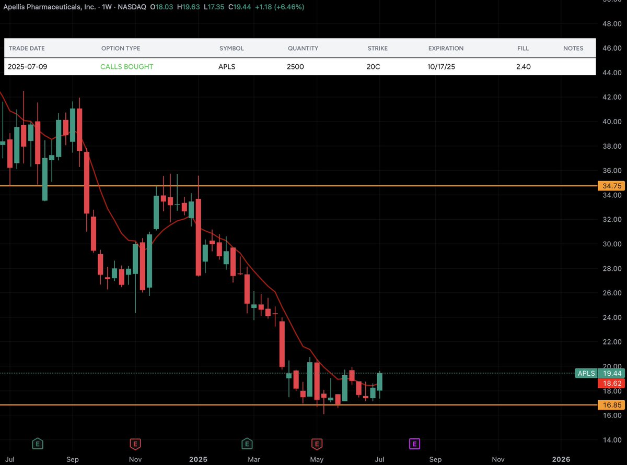
Task: Click the STRIKE column header
Action: pos(378,48)
